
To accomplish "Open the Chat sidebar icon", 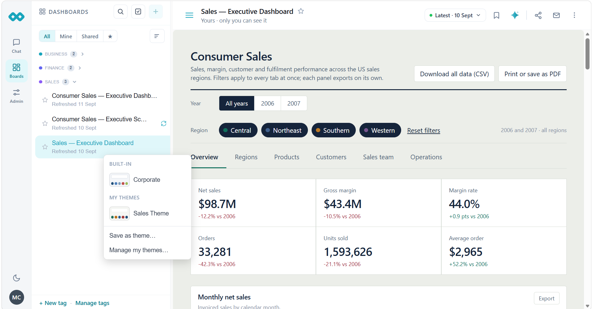I will click(17, 46).
